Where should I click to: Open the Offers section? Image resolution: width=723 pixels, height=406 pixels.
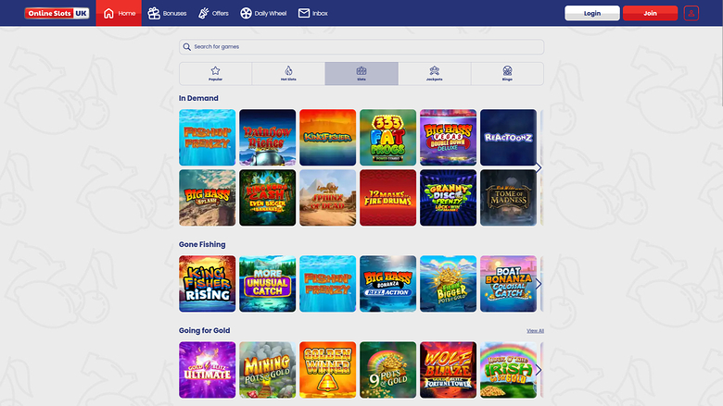[x=212, y=13]
